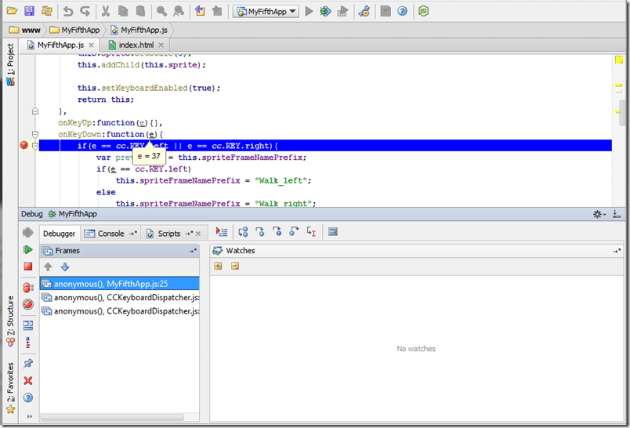Click the Node.js icon in toolbar
This screenshot has width=630, height=428.
pos(423,11)
